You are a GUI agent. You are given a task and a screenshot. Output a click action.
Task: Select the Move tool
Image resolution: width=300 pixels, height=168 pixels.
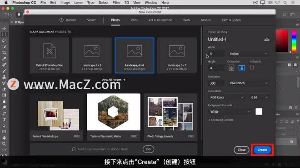[x=4, y=29]
